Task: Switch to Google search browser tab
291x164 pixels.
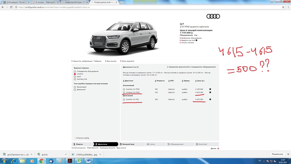Action: coord(75,2)
